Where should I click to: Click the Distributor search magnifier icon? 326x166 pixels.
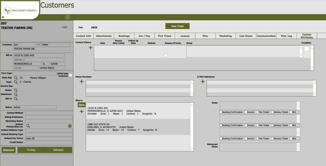(16, 94)
